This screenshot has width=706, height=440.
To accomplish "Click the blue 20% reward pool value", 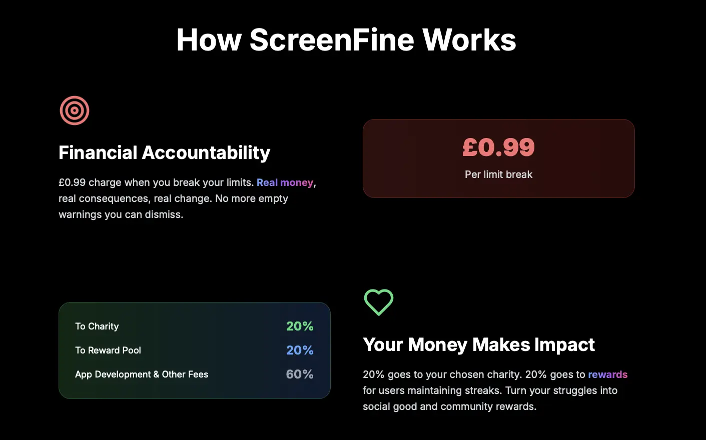I will pyautogui.click(x=300, y=350).
